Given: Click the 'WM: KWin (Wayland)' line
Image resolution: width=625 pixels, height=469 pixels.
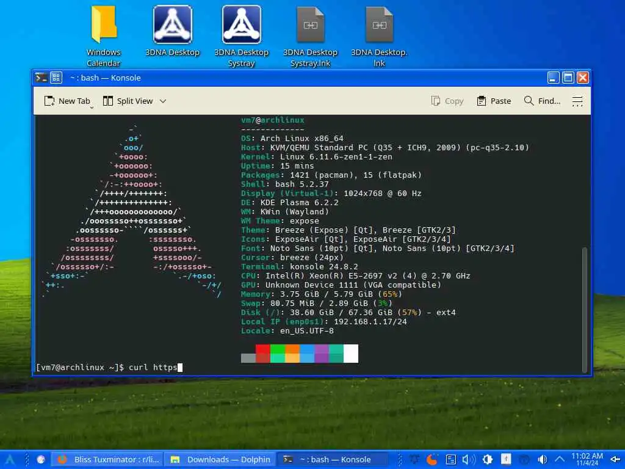Looking at the screenshot, I should 285,212.
